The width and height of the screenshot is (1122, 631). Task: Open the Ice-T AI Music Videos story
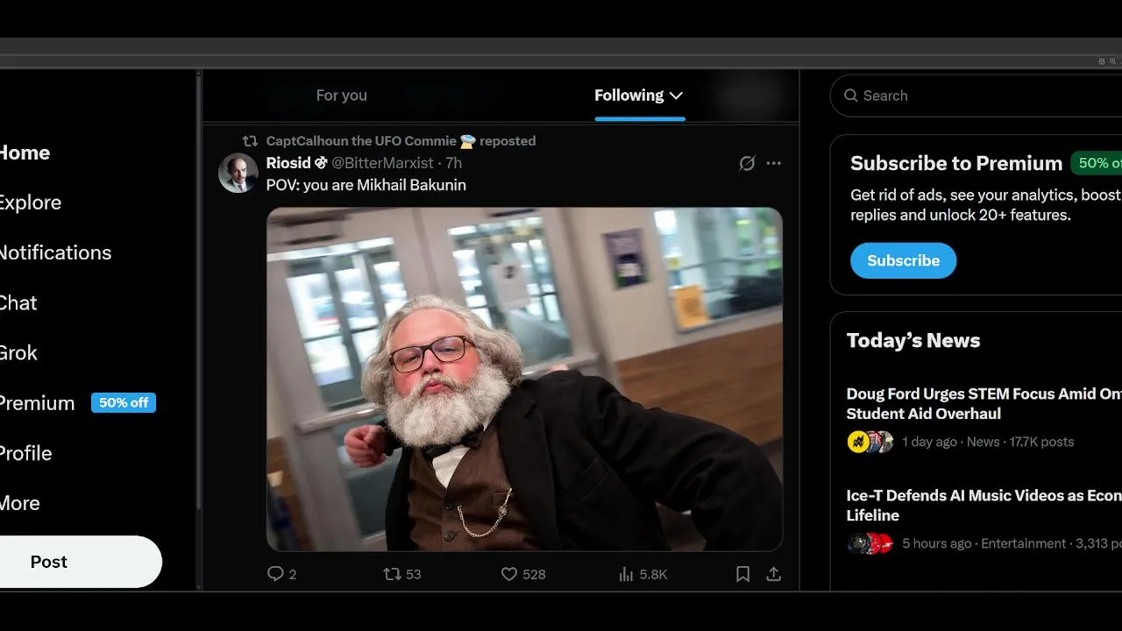click(984, 505)
